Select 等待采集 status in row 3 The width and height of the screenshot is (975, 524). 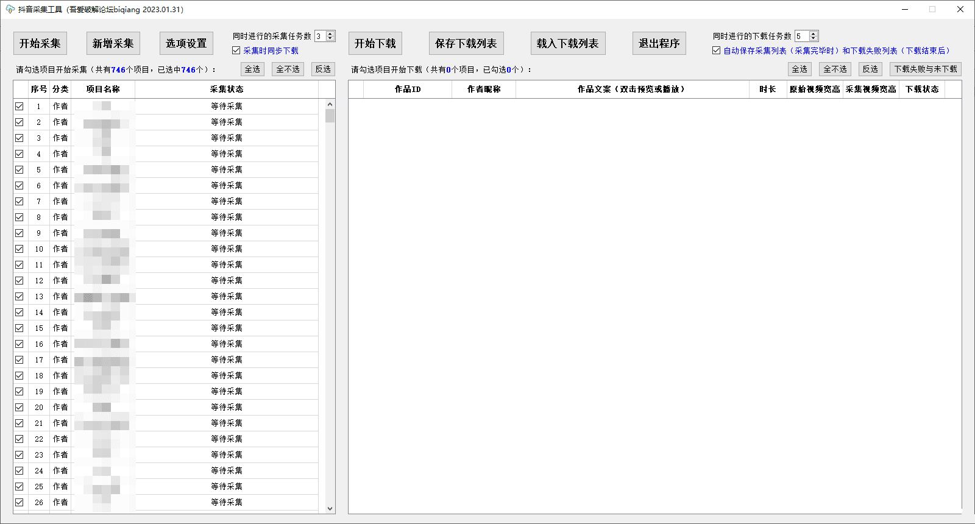coord(227,138)
